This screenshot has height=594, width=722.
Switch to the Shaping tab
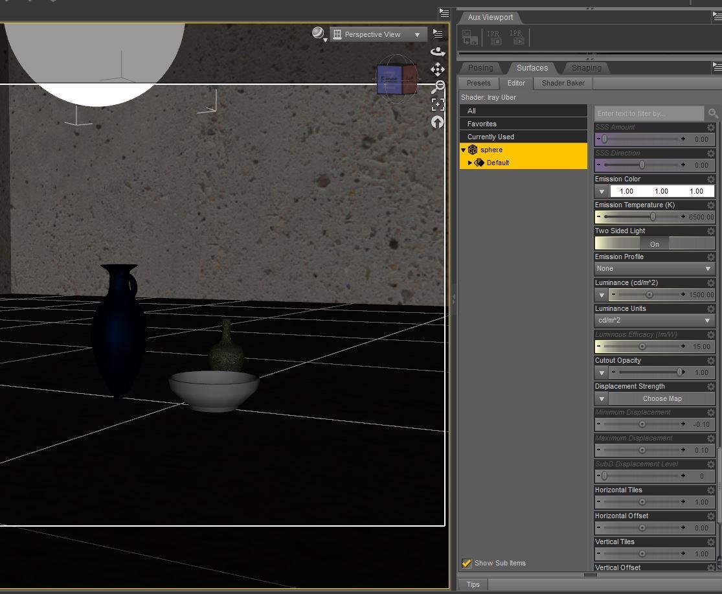pyautogui.click(x=586, y=67)
